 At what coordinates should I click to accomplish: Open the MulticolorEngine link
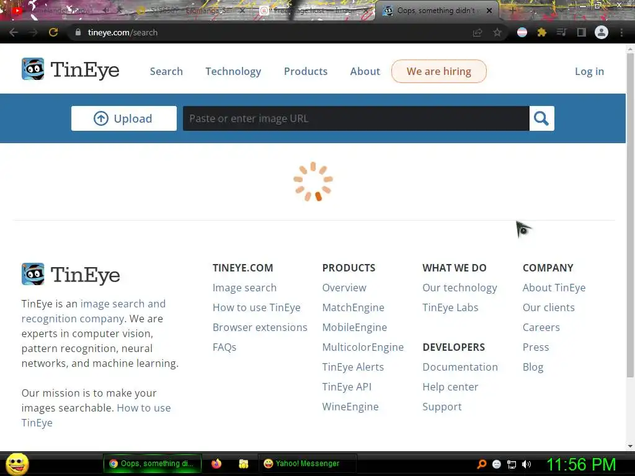point(363,347)
